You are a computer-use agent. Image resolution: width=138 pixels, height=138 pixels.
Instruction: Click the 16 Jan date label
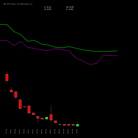[6, 131]
